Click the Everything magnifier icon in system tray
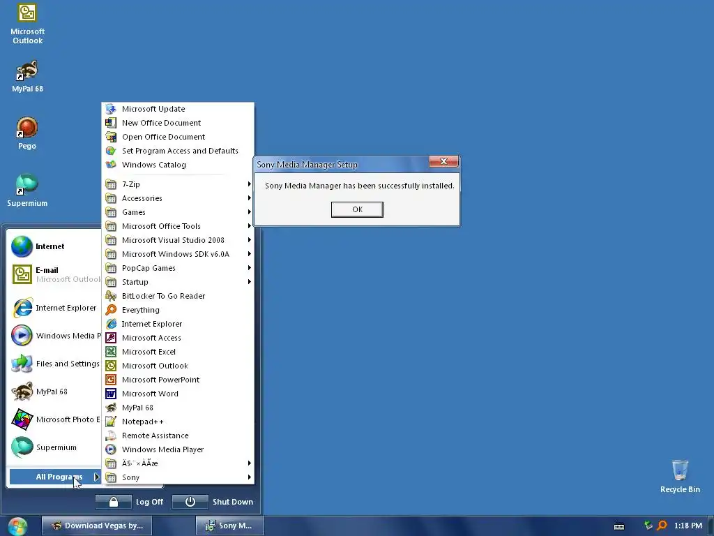The image size is (714, 536). pyautogui.click(x=662, y=526)
